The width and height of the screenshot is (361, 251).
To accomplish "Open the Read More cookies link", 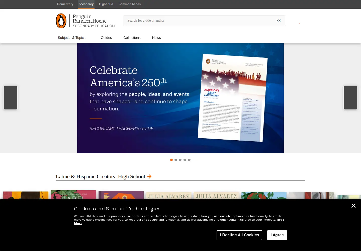I will pyautogui.click(x=281, y=220).
